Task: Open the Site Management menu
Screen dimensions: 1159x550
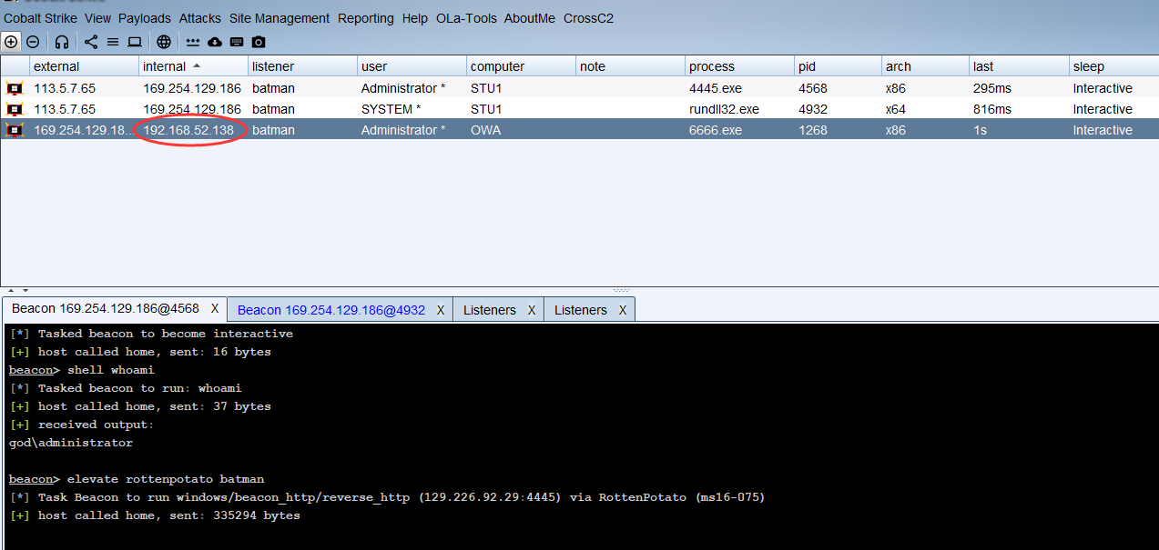Action: click(280, 18)
